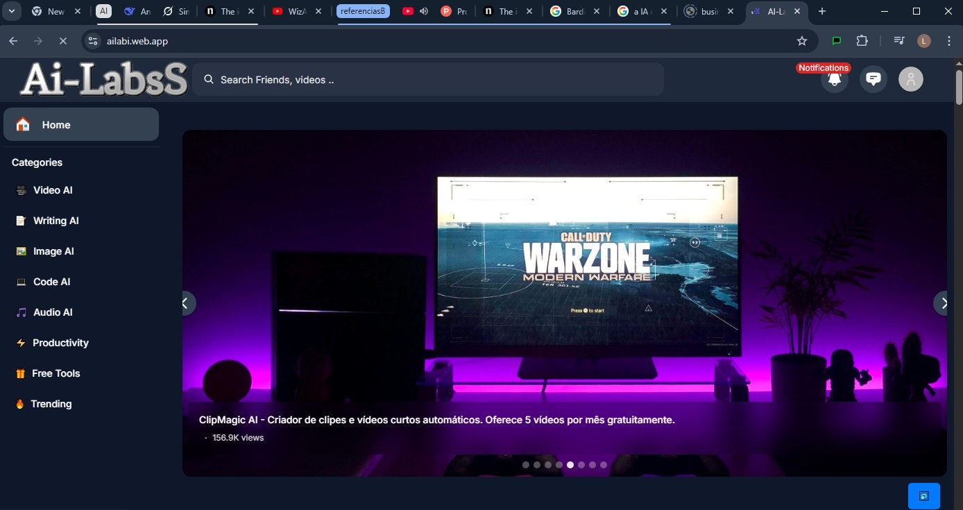
Task: Select the active fifth carousel dot
Action: click(570, 465)
